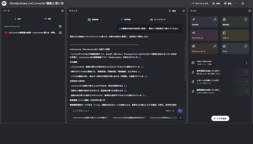253x144 pixels.
Task: Click the 検索 sources button
Action: click(x=48, y=19)
